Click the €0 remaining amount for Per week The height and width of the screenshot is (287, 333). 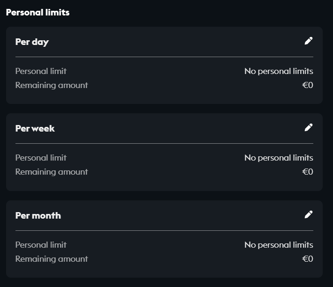308,172
